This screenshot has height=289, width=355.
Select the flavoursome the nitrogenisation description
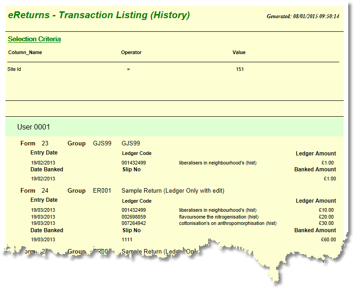click(216, 217)
